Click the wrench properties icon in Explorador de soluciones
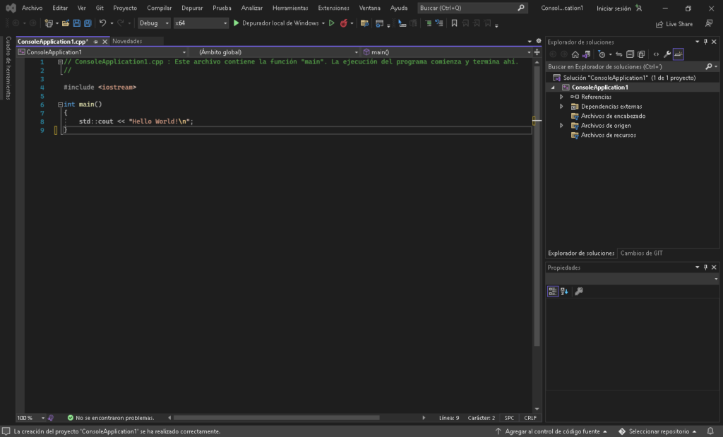723x437 pixels. click(x=667, y=54)
